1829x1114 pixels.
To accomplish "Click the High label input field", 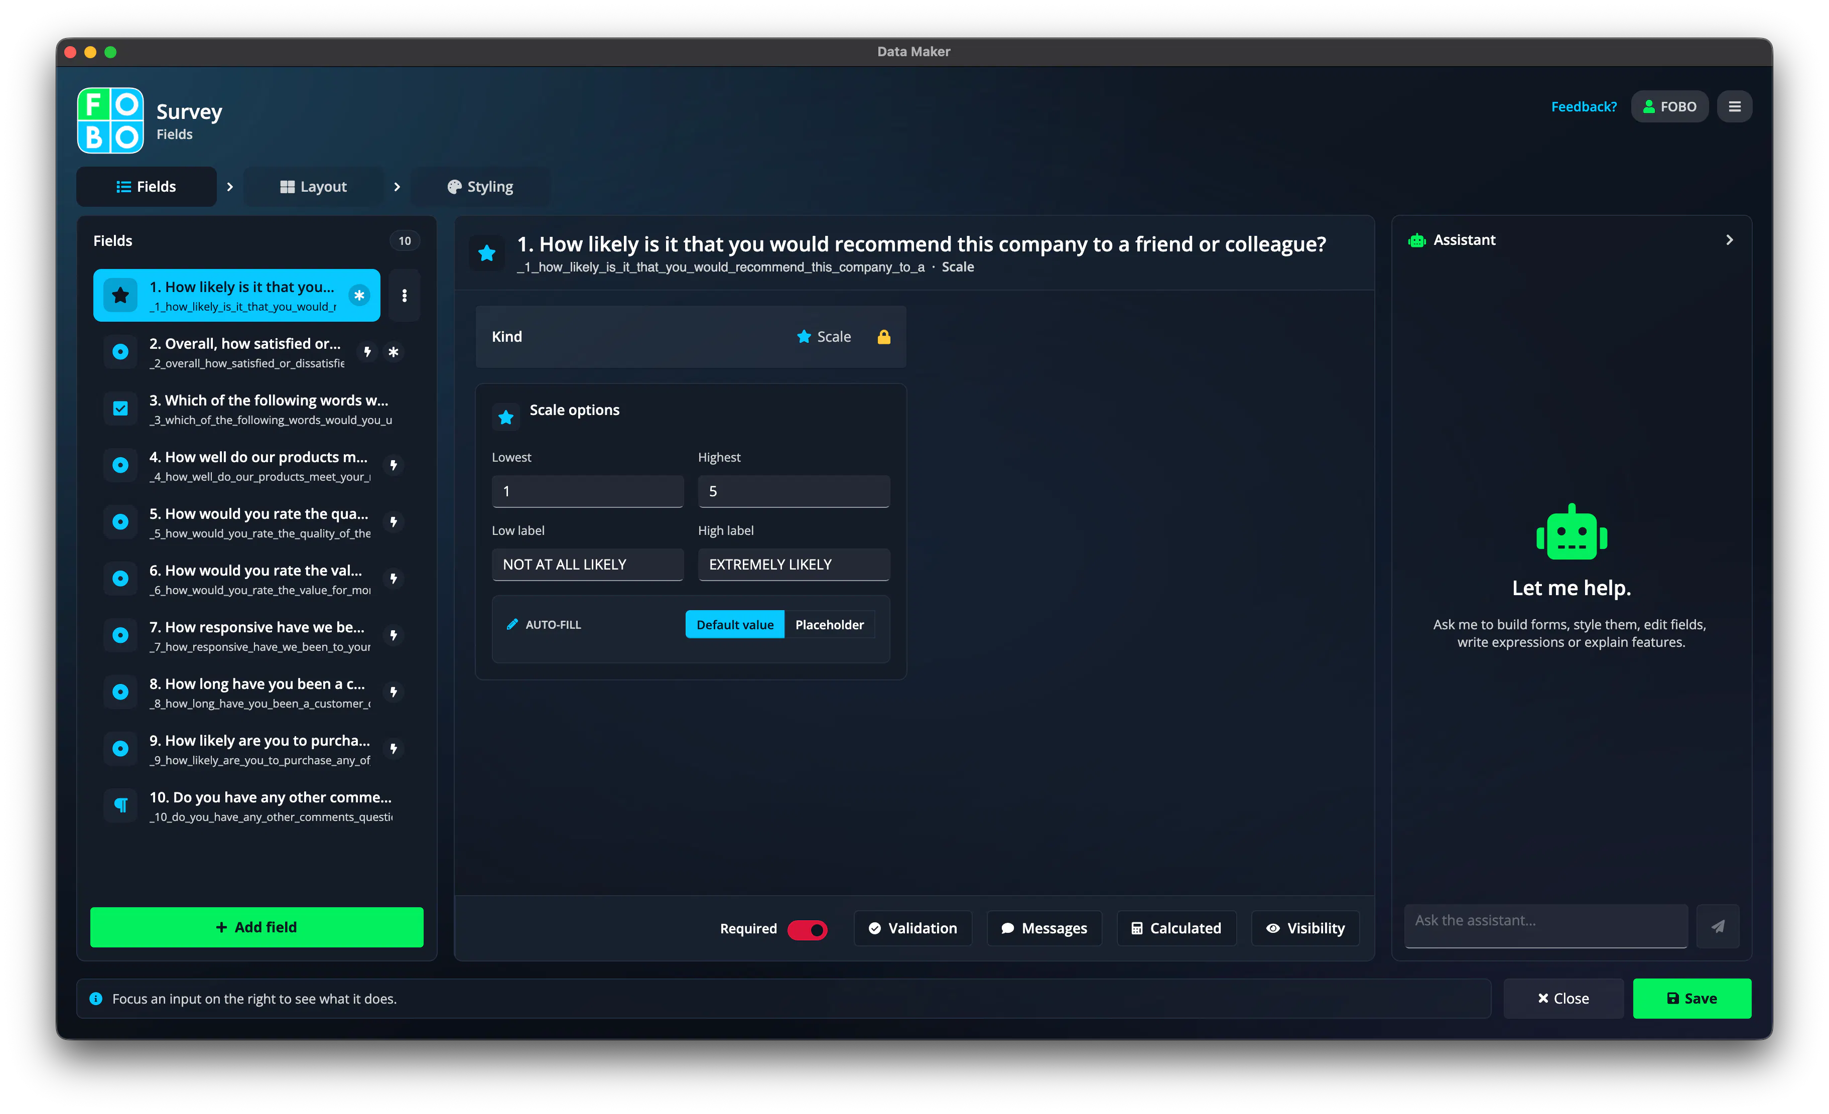I will [x=794, y=565].
